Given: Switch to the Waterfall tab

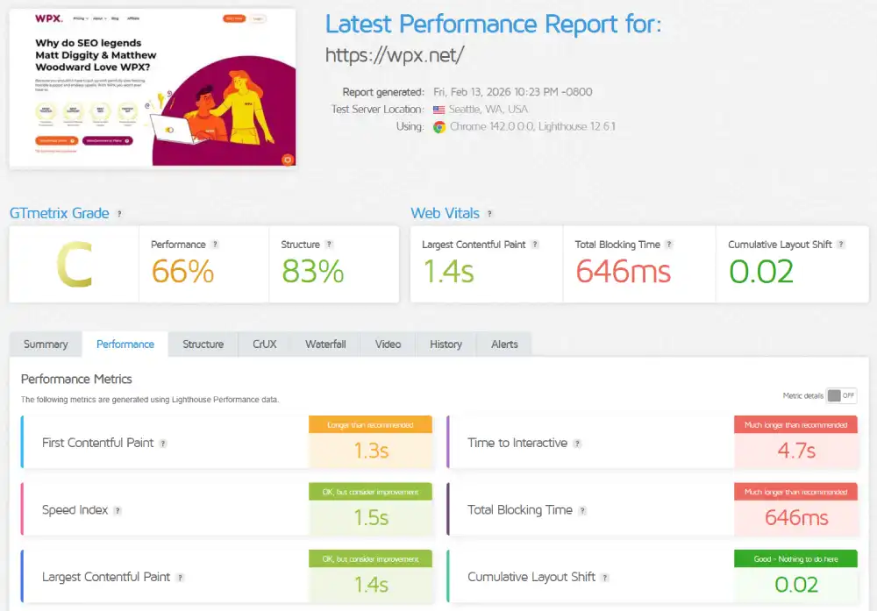Looking at the screenshot, I should pos(325,344).
